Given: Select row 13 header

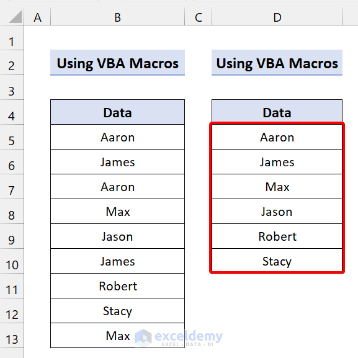Looking at the screenshot, I should click(12, 336).
